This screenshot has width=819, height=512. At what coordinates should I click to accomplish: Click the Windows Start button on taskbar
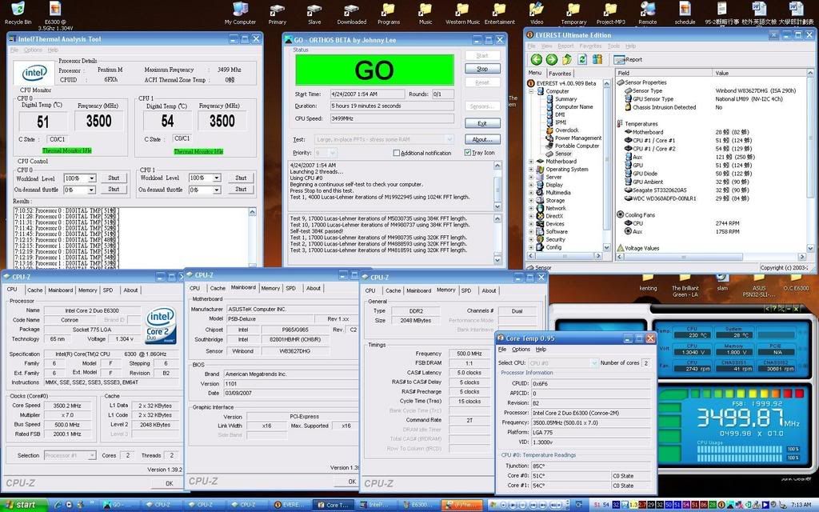(21, 505)
